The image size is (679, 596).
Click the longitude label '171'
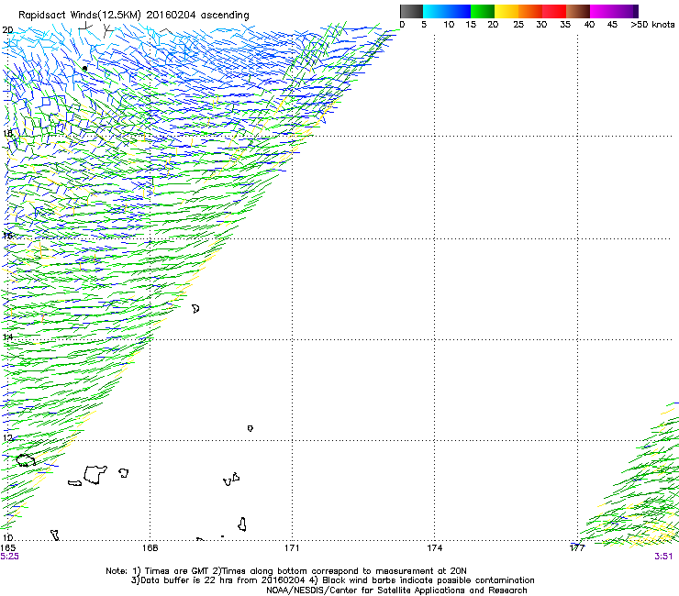coord(292,548)
